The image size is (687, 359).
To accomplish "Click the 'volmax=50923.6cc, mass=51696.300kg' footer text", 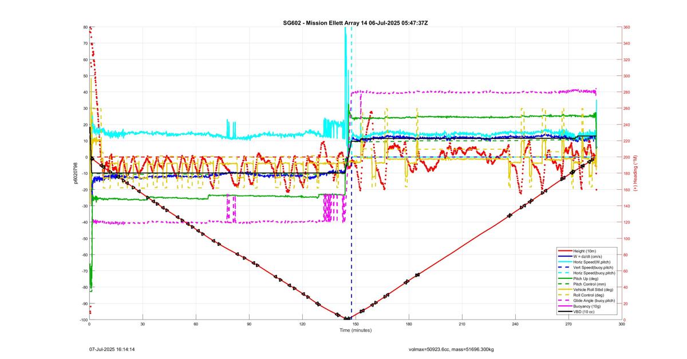I will [451, 349].
